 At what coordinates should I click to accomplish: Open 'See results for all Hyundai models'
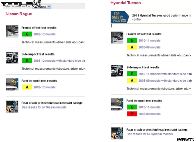pos(149,134)
